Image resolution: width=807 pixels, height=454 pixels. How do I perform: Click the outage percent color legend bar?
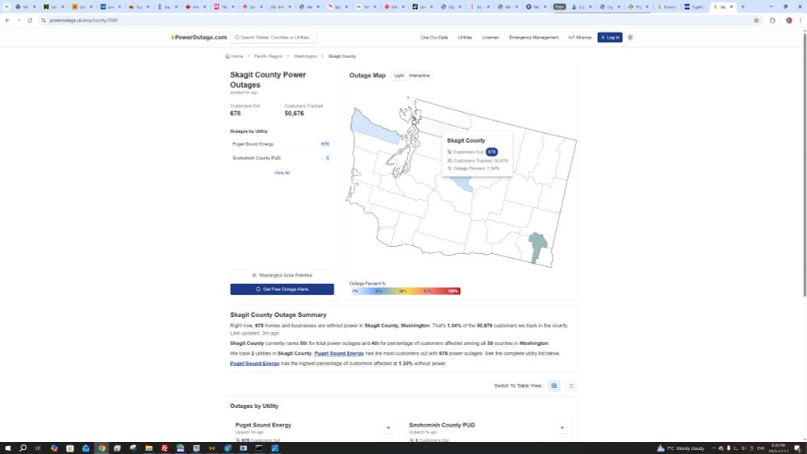click(x=405, y=291)
